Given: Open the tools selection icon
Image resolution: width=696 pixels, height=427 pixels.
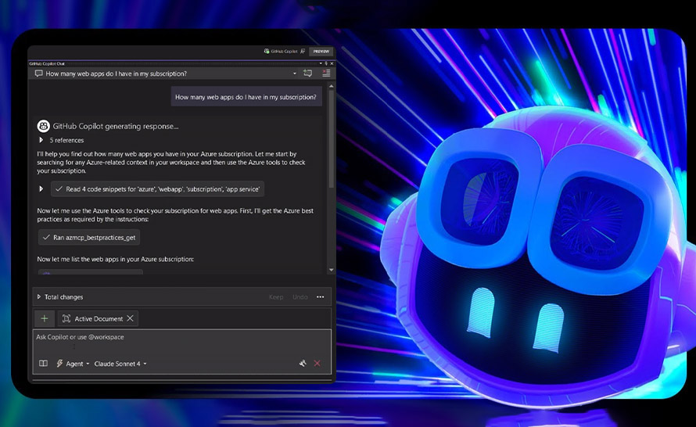Looking at the screenshot, I should coord(303,364).
